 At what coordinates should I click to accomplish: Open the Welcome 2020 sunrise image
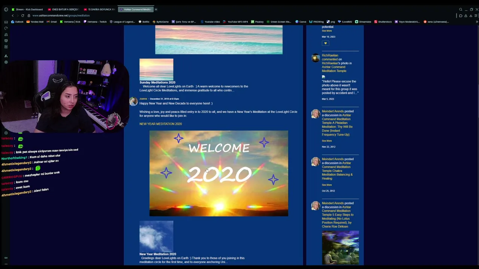pos(219,173)
